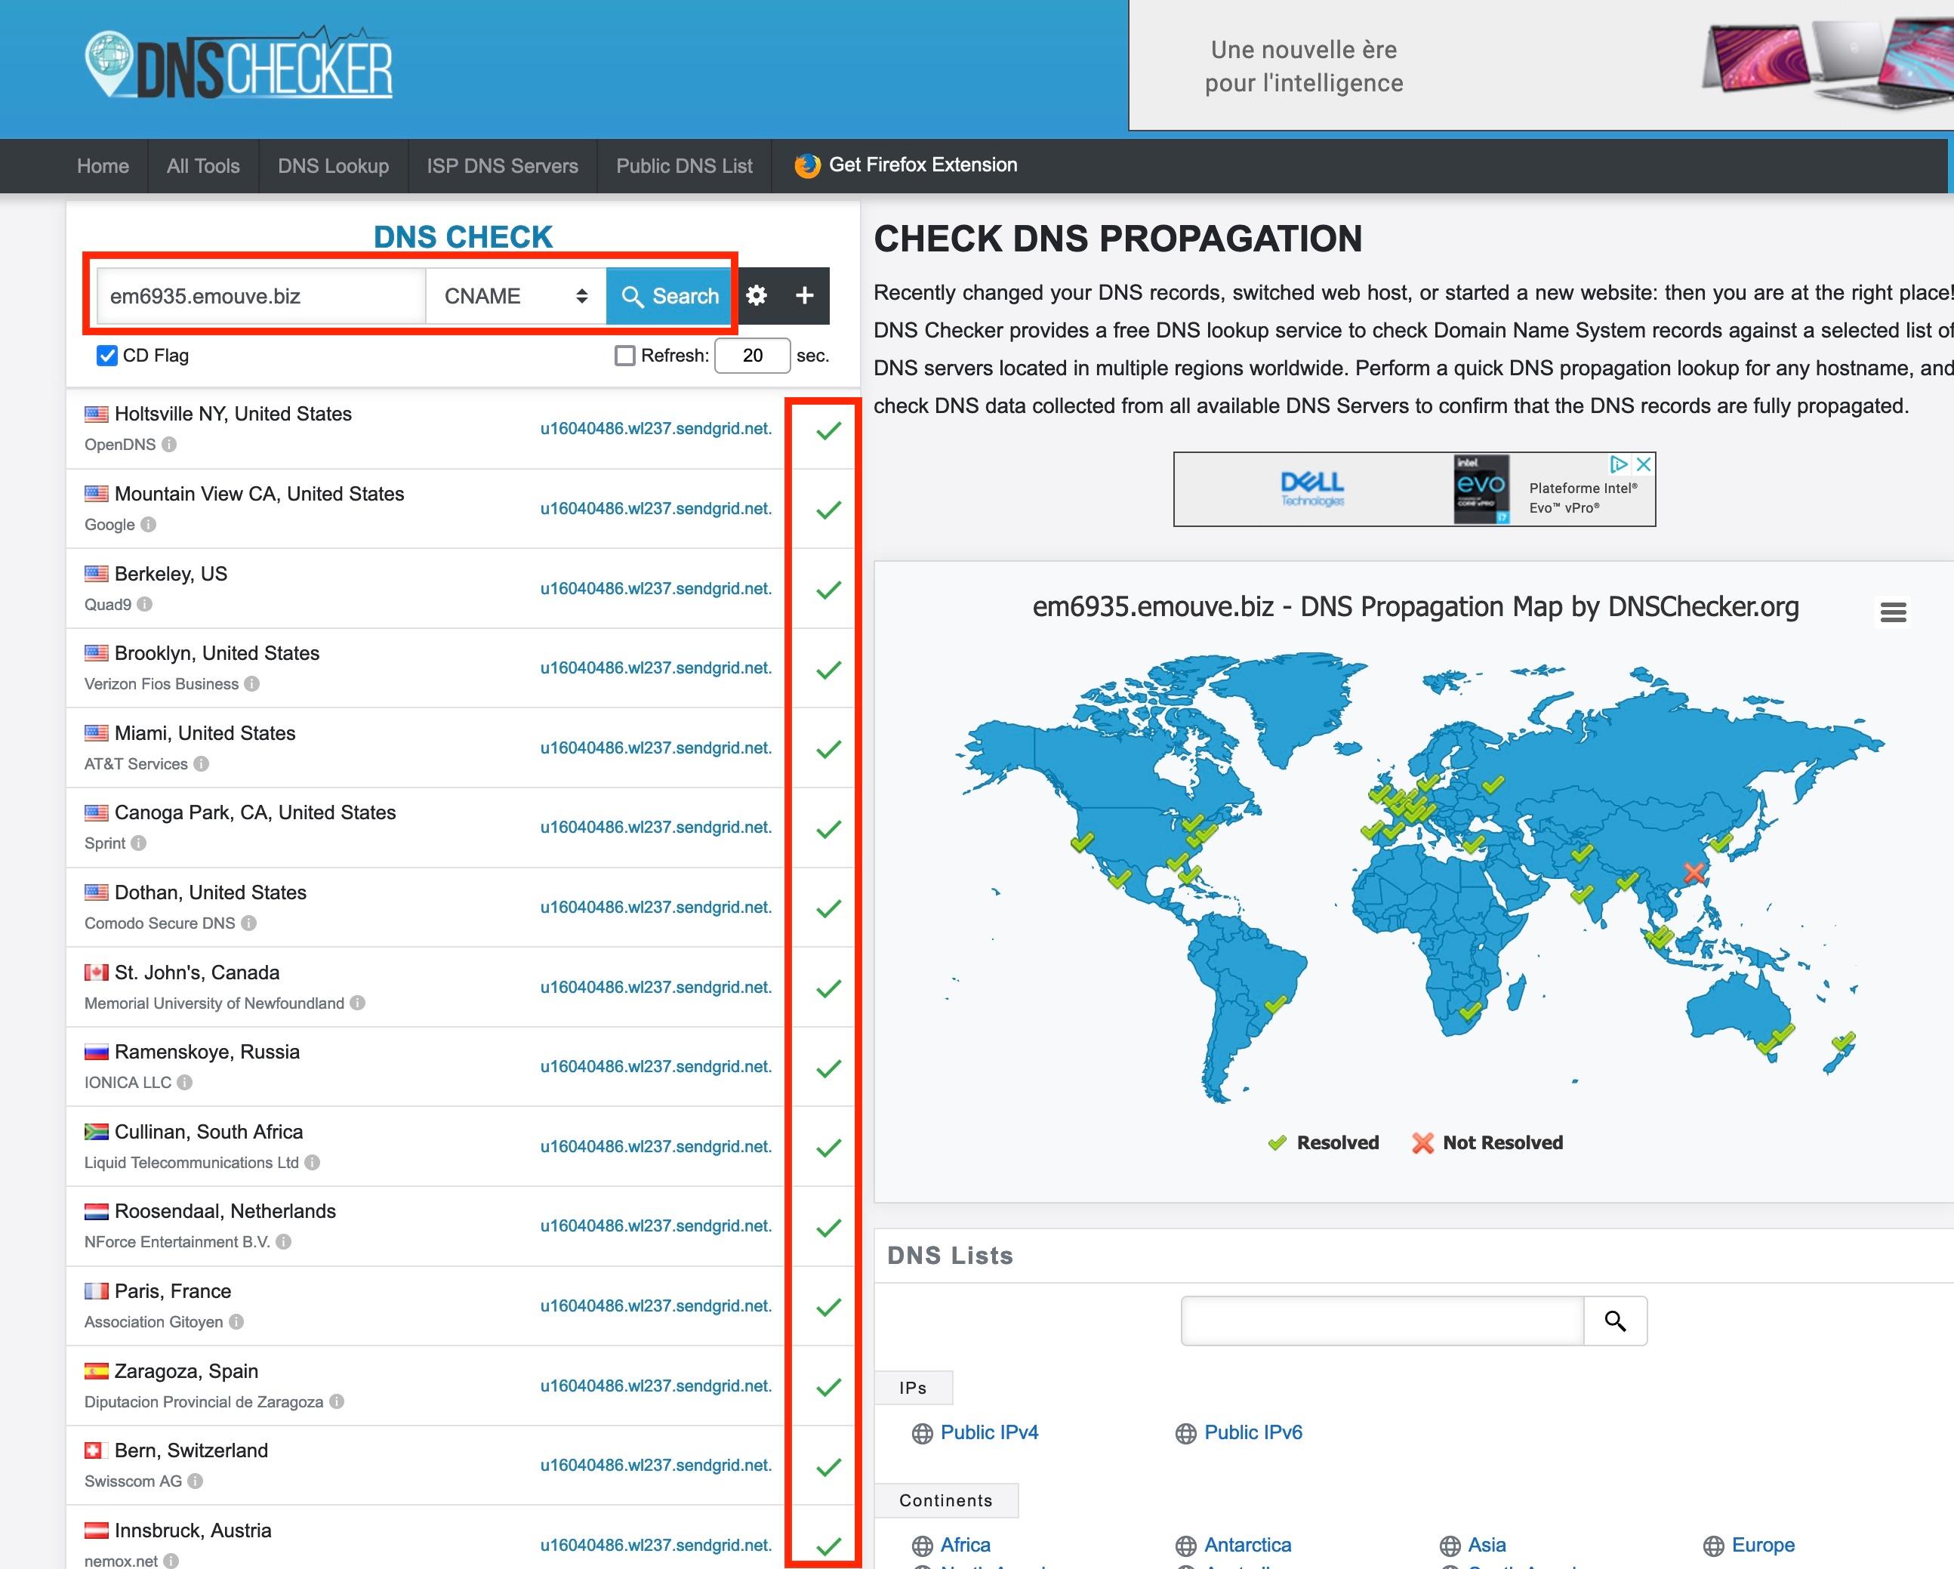The width and height of the screenshot is (1954, 1569).
Task: Click info icon next to OpenDNS
Action: 169,444
